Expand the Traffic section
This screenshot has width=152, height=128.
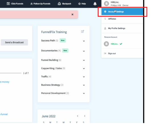coord(84,77)
